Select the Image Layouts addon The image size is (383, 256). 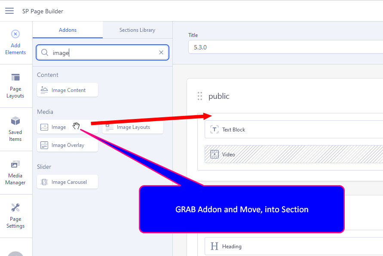pos(133,127)
